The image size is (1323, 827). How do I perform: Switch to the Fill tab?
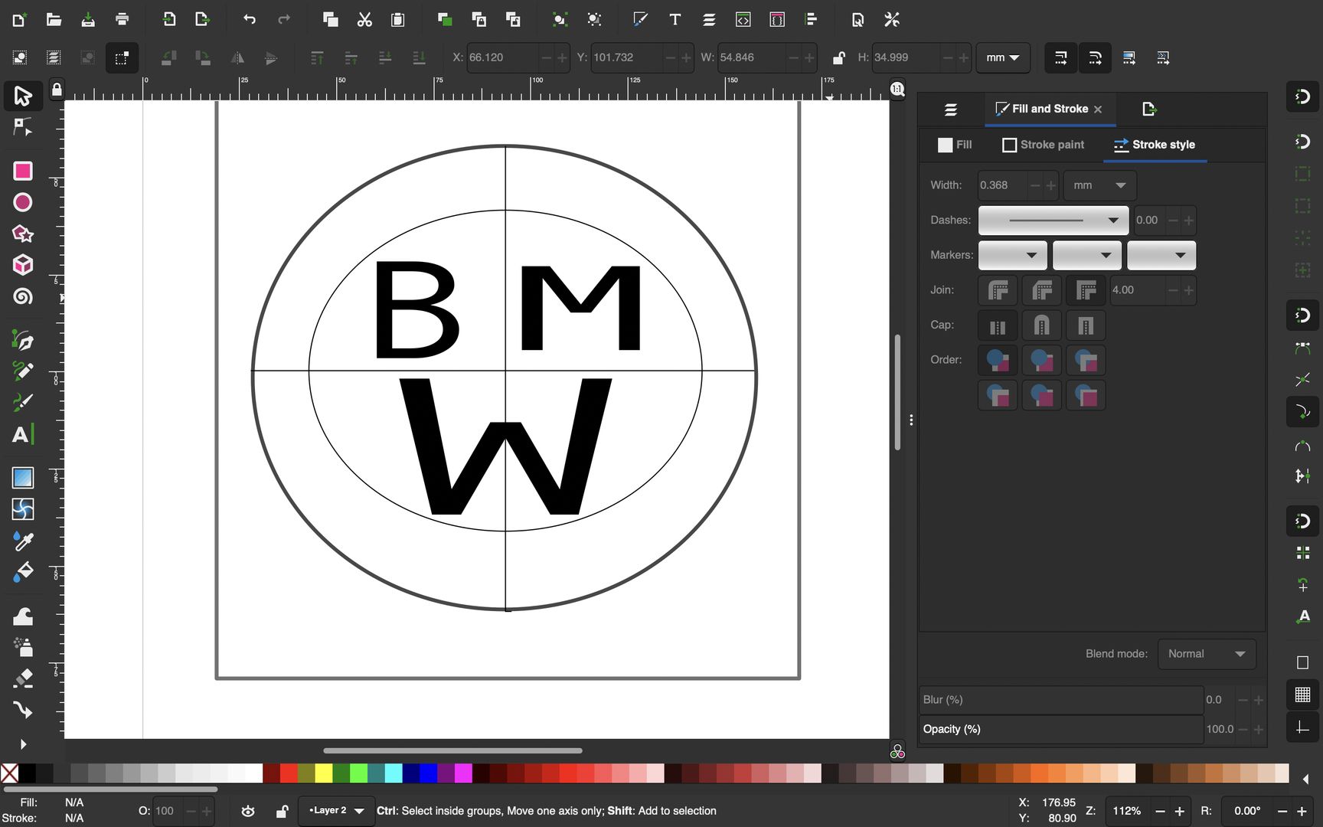click(x=955, y=145)
